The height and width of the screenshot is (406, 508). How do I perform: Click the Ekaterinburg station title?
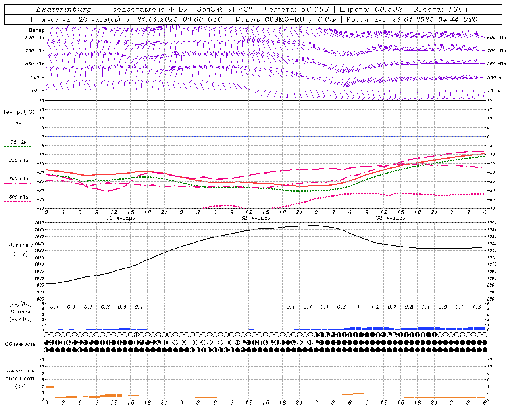pos(63,10)
